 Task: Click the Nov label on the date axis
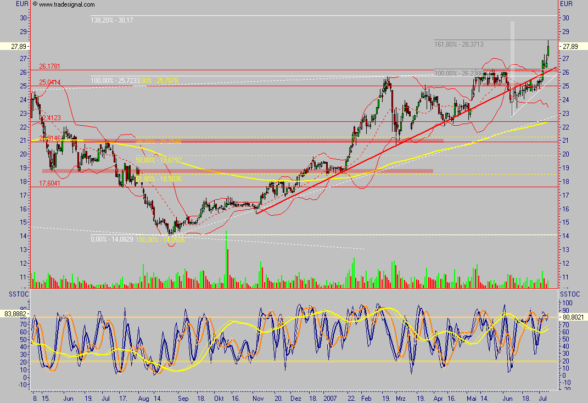point(258,398)
